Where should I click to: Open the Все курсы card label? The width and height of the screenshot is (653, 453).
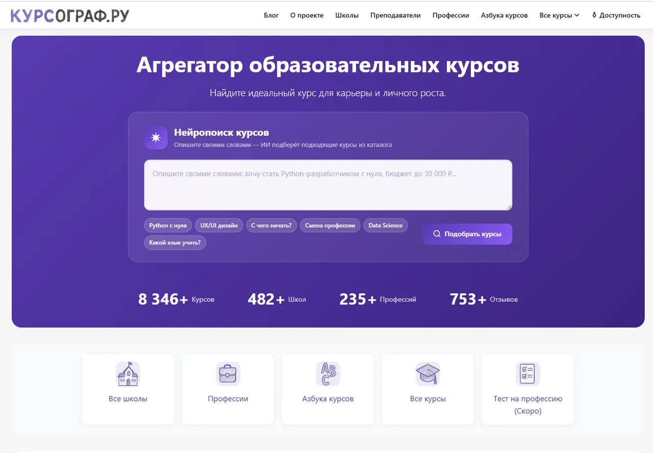point(428,399)
